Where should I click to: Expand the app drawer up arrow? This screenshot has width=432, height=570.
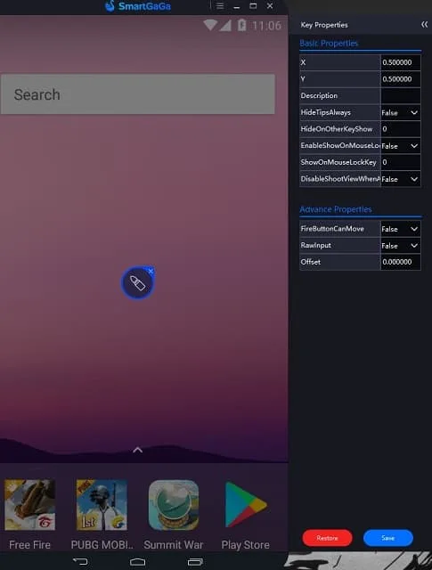coord(137,450)
